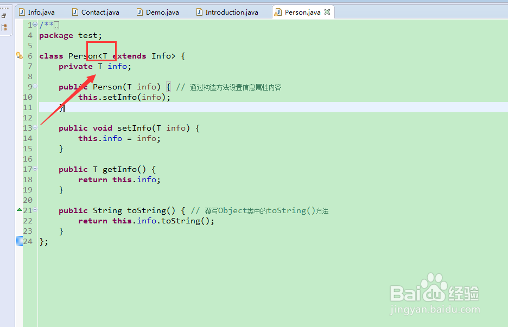Screen dimensions: 508x327
Task: Click 'return' keyword on line 18
Action: pyautogui.click(x=93, y=179)
